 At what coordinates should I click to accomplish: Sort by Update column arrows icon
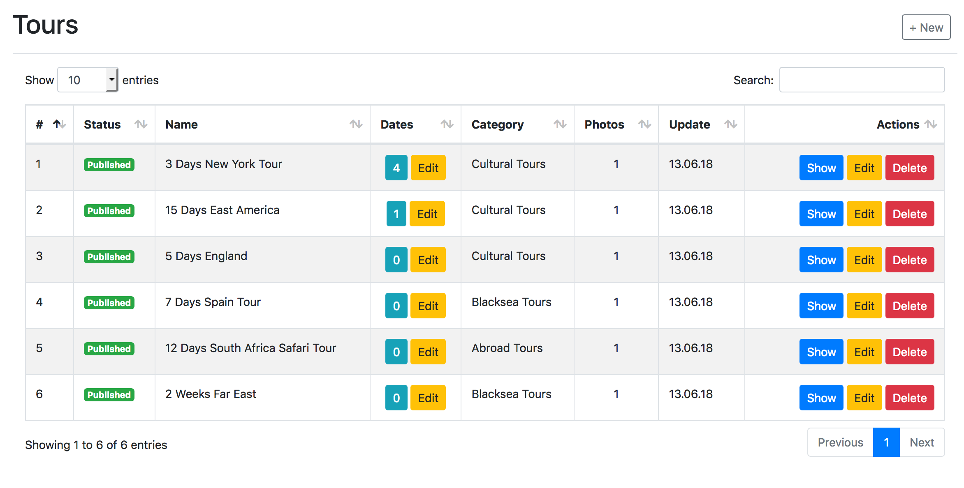pos(730,124)
